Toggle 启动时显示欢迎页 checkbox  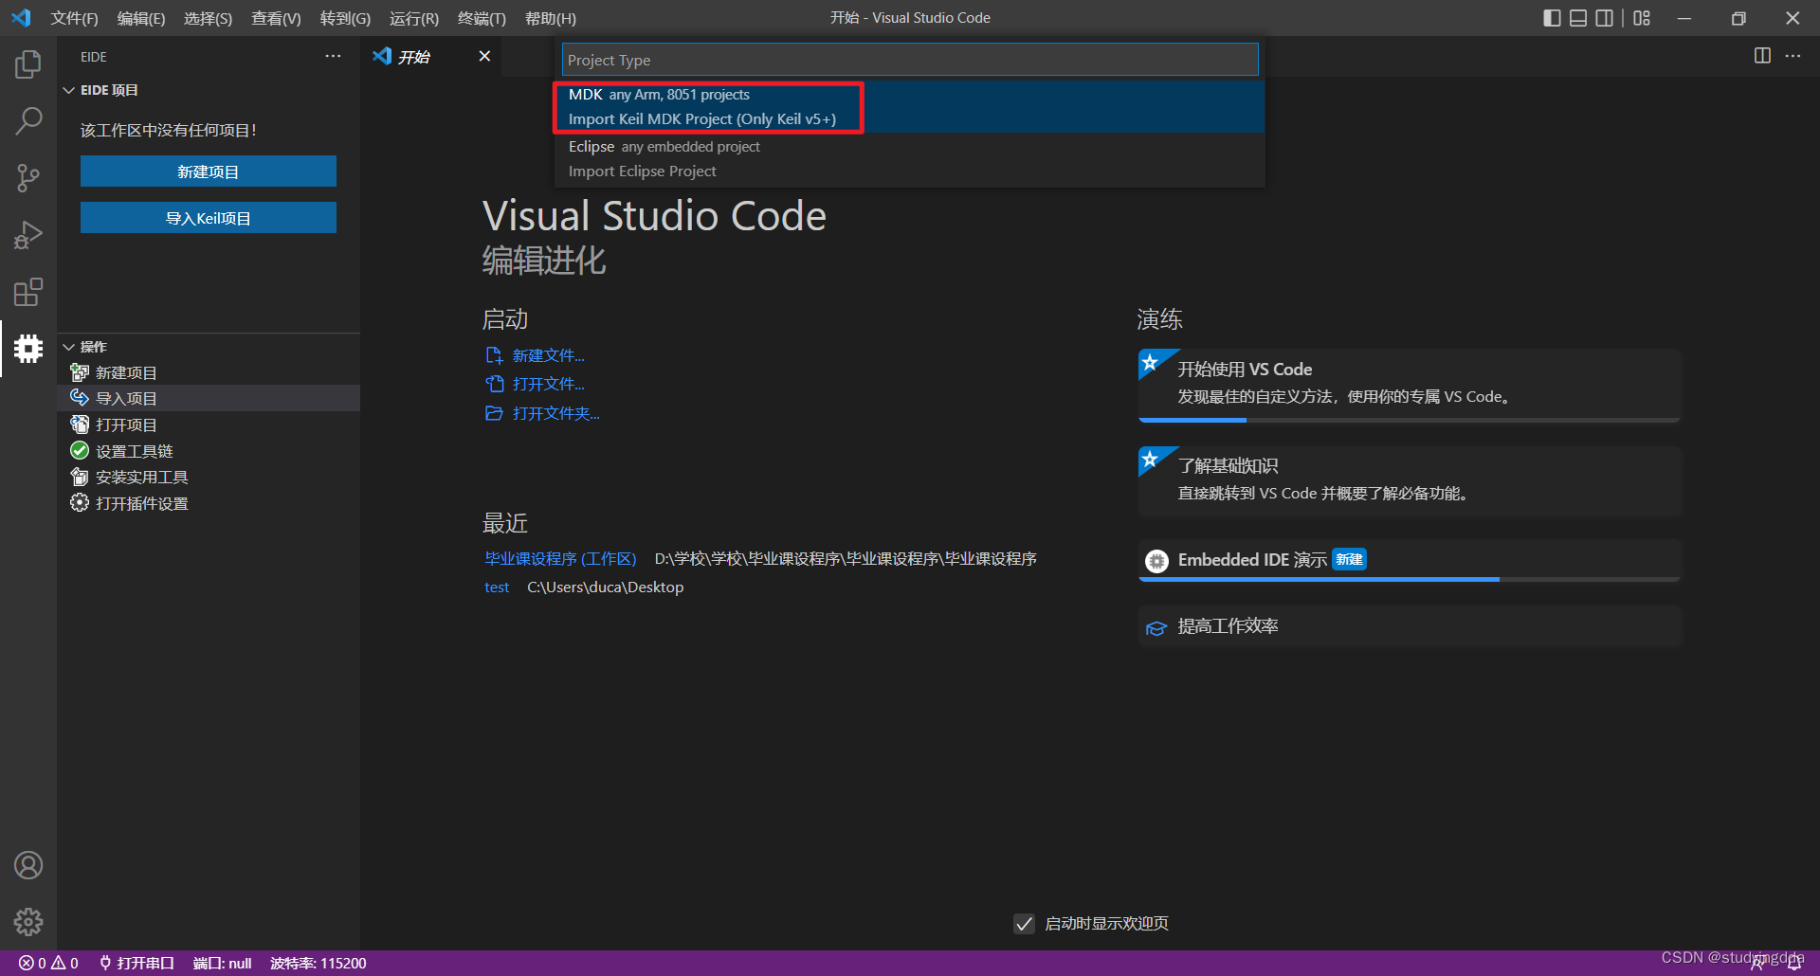click(x=1024, y=924)
